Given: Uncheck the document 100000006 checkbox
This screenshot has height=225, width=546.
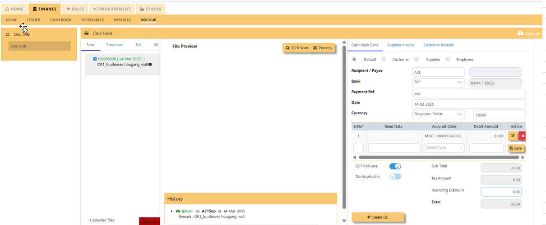Looking at the screenshot, I should pyautogui.click(x=95, y=59).
